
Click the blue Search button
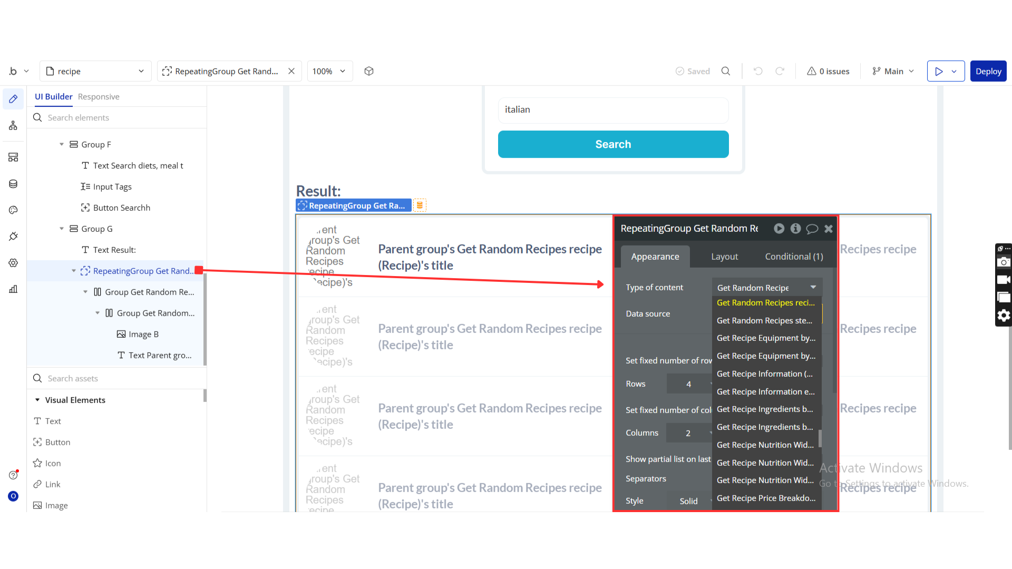click(x=613, y=144)
